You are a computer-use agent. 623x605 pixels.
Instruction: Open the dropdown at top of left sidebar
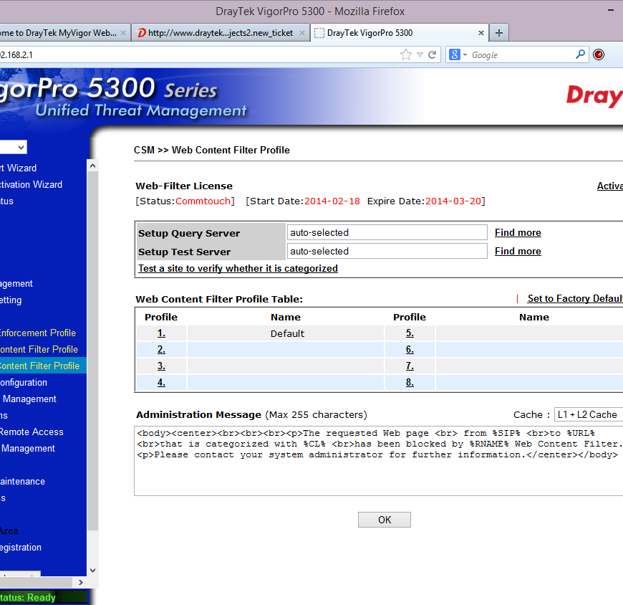pos(13,147)
